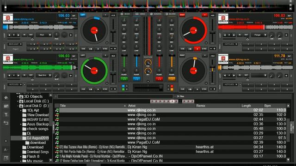Click loop-double right arrow on top-left blue deck

(x=18, y=35)
